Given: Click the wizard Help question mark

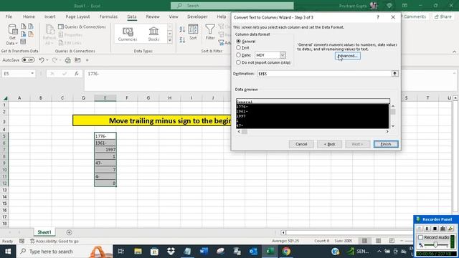Looking at the screenshot, I should click(378, 17).
